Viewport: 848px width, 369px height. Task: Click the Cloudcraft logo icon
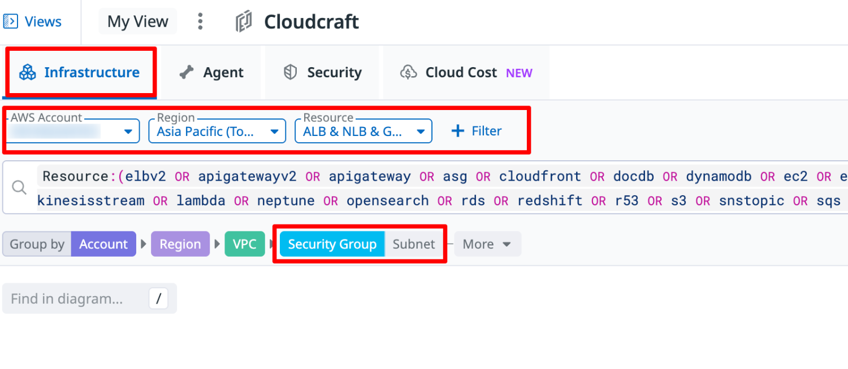[244, 22]
